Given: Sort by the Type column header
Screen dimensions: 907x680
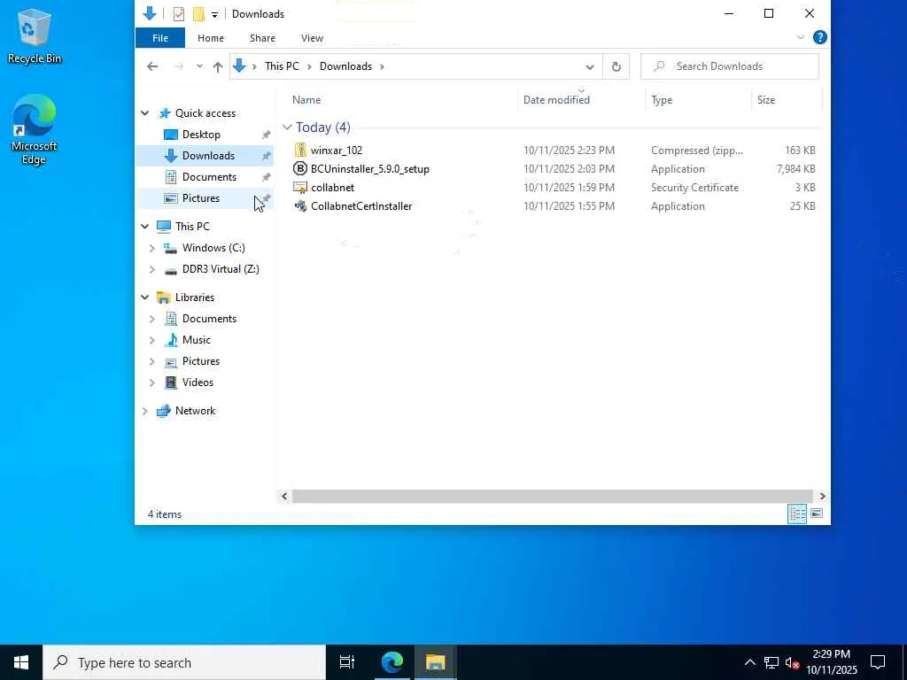Looking at the screenshot, I should (x=662, y=100).
